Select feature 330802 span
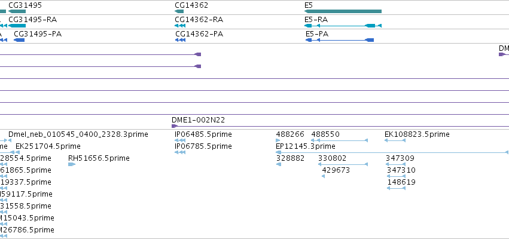This screenshot has width=509, height=239. [x=343, y=164]
